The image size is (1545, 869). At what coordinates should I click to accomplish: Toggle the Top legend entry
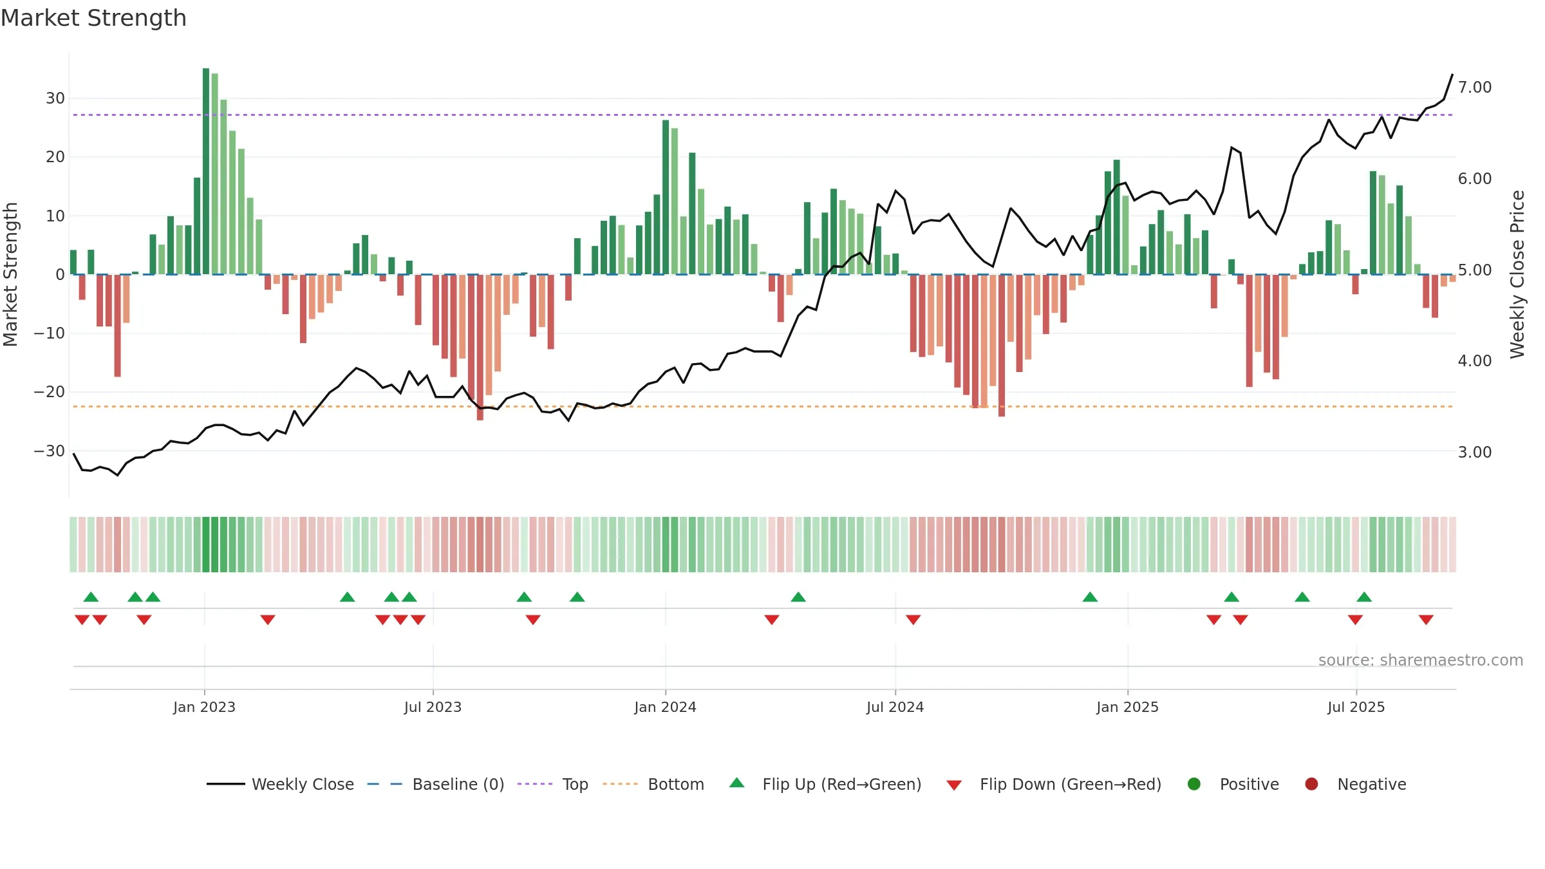(x=553, y=784)
